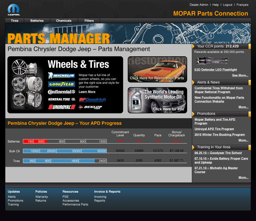Open Accessories under footer Resources
256x221 pixels.
click(x=71, y=200)
